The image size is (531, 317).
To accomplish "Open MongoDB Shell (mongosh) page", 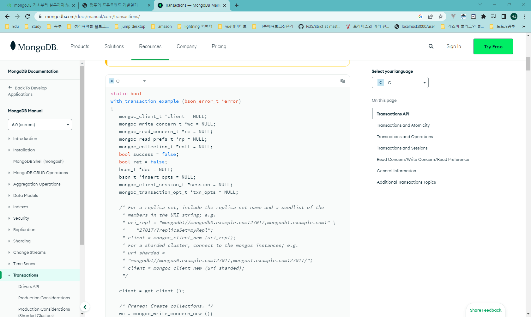I will (x=38, y=162).
